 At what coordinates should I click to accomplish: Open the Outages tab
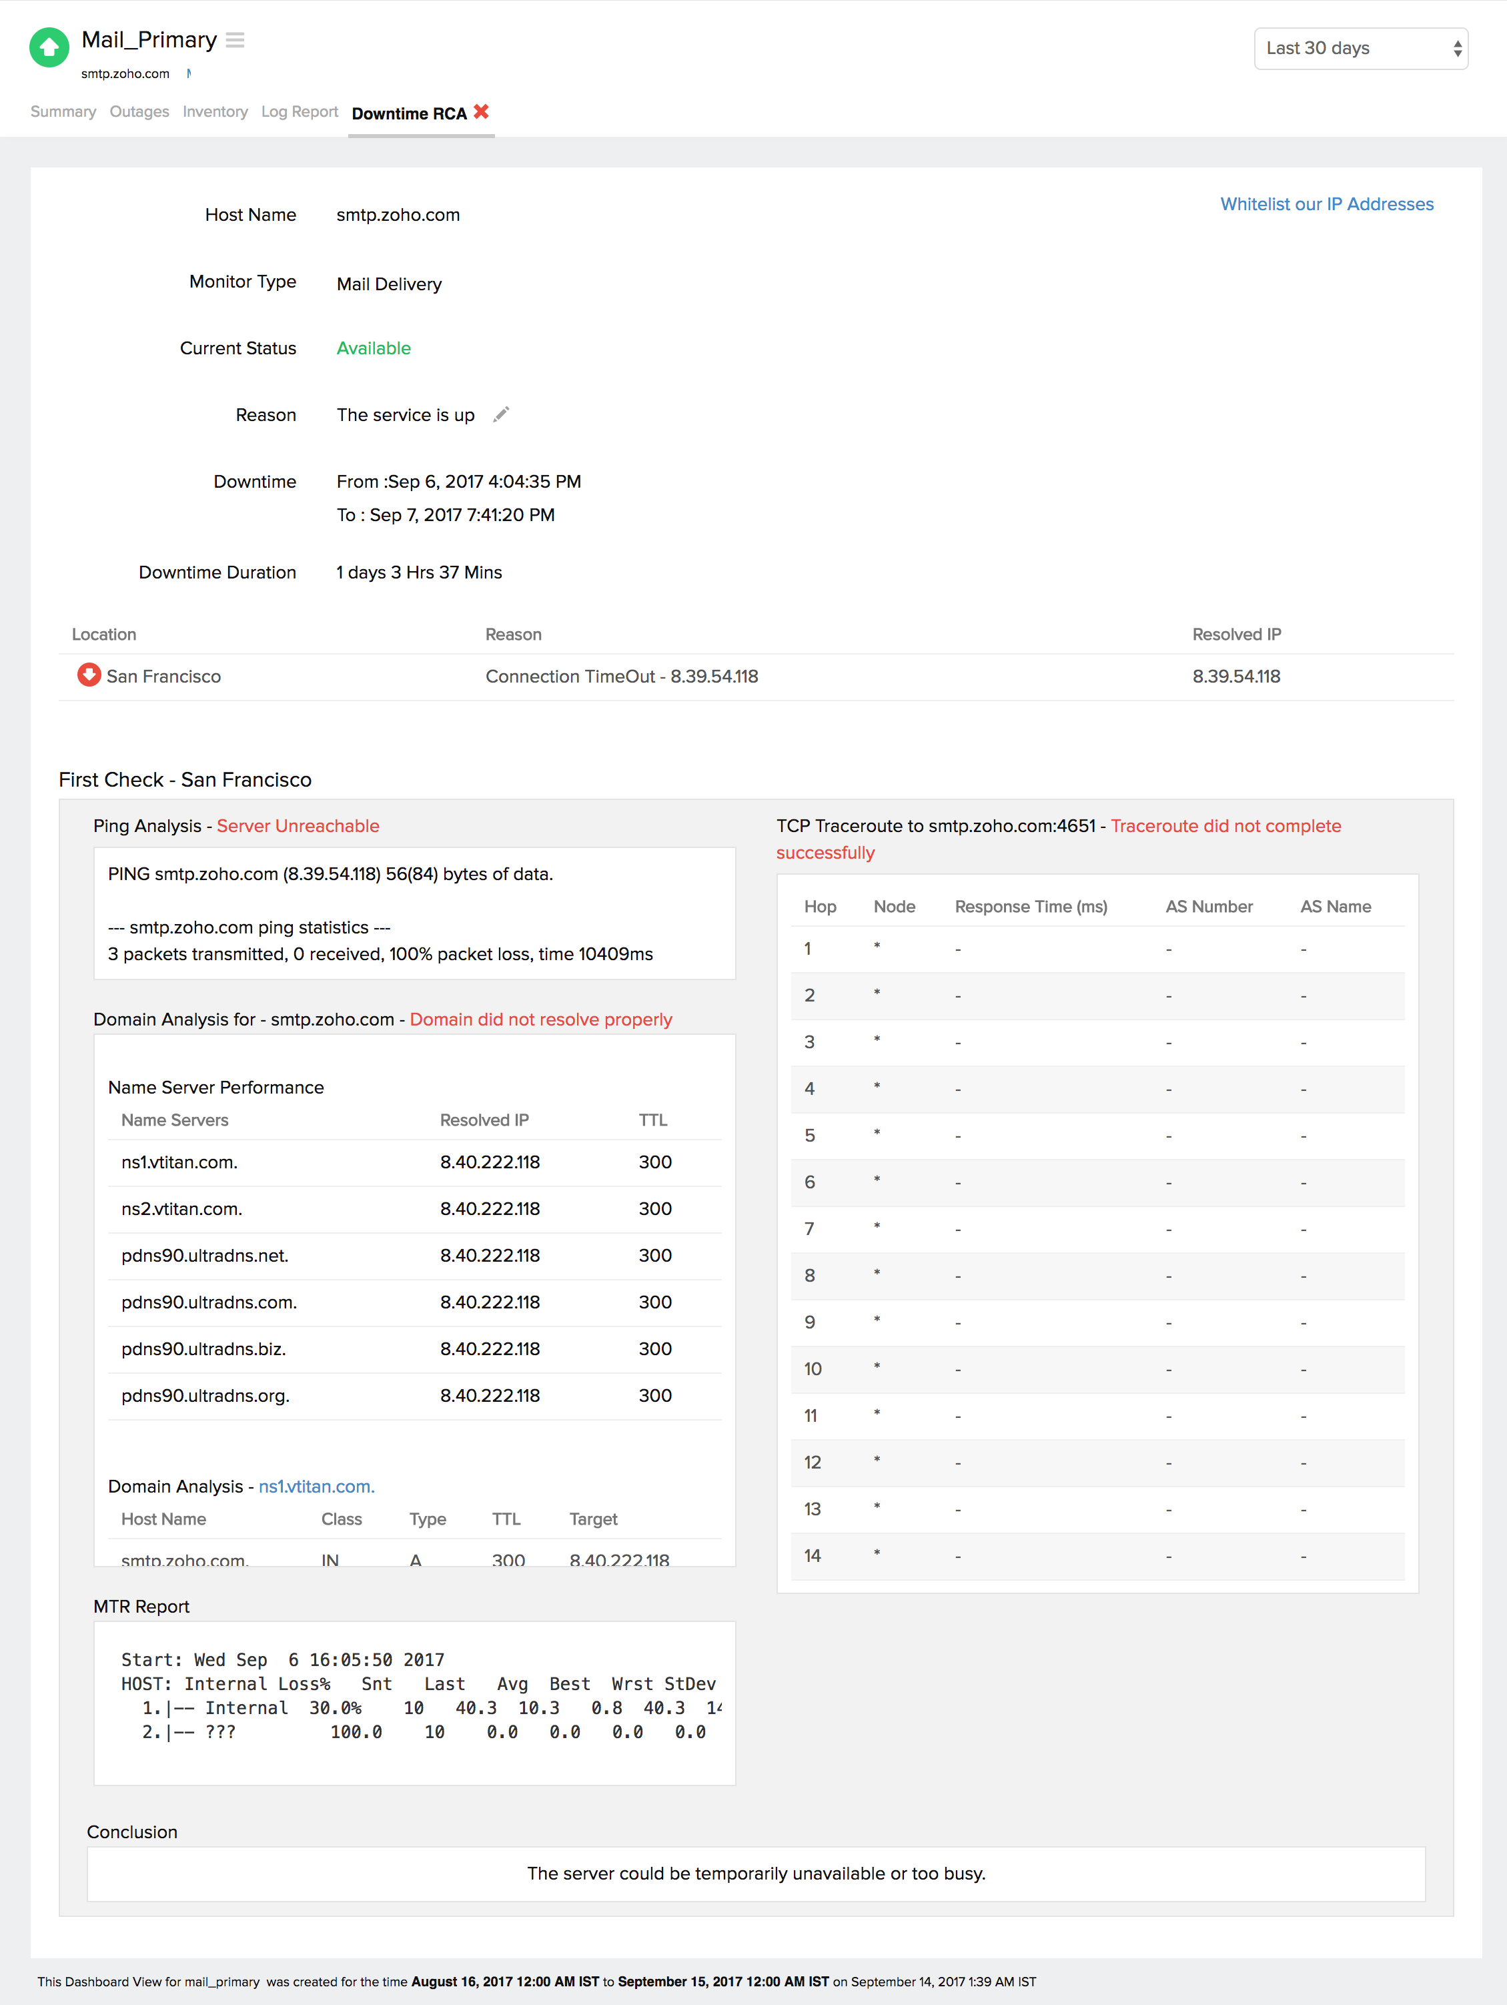pos(139,111)
